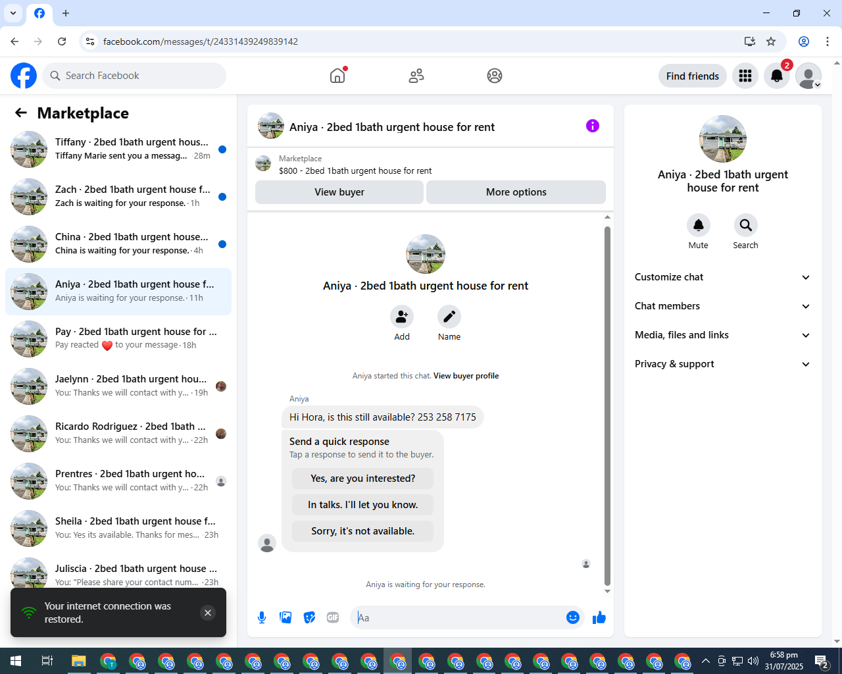Viewport: 842px width, 674px height.
Task: Click the Name pencil edit icon
Action: coord(449,317)
